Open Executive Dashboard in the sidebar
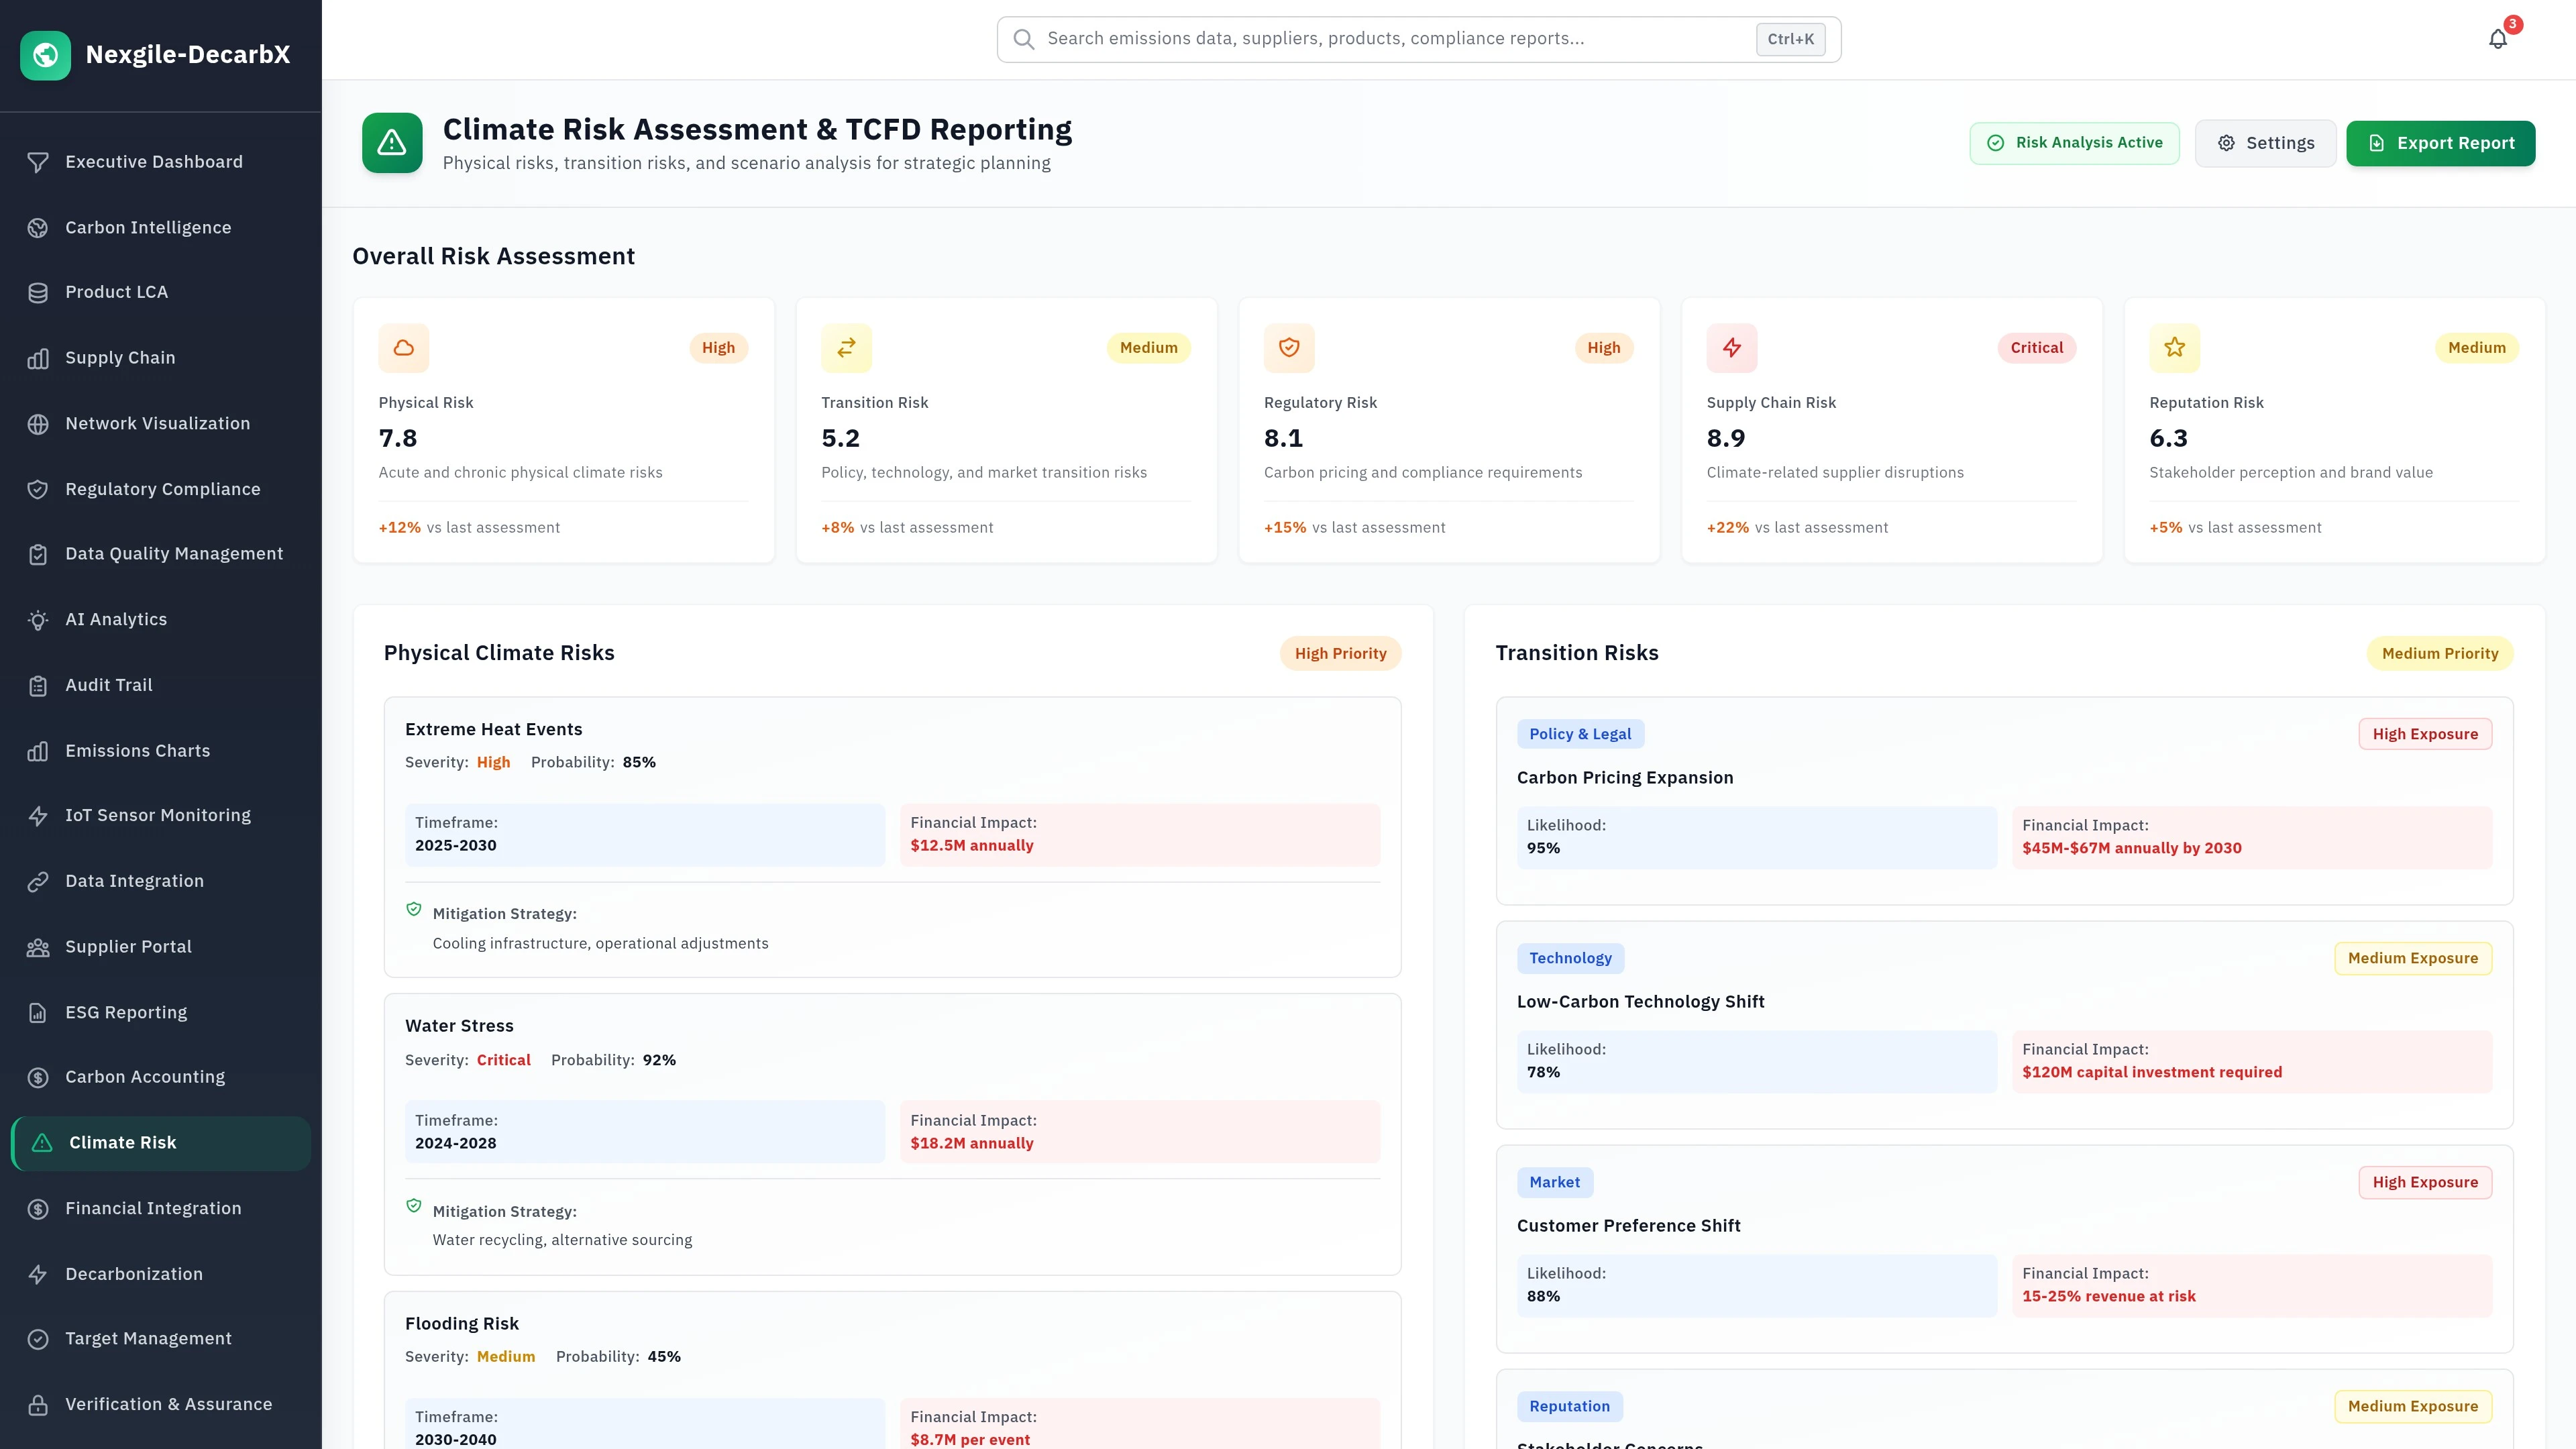 pyautogui.click(x=154, y=162)
